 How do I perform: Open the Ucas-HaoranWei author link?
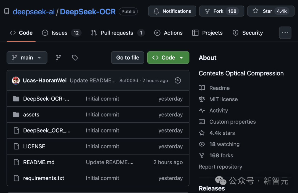pos(45,80)
